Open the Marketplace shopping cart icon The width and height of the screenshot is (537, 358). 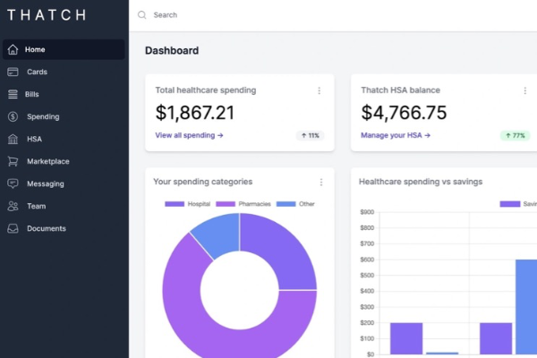coord(13,161)
